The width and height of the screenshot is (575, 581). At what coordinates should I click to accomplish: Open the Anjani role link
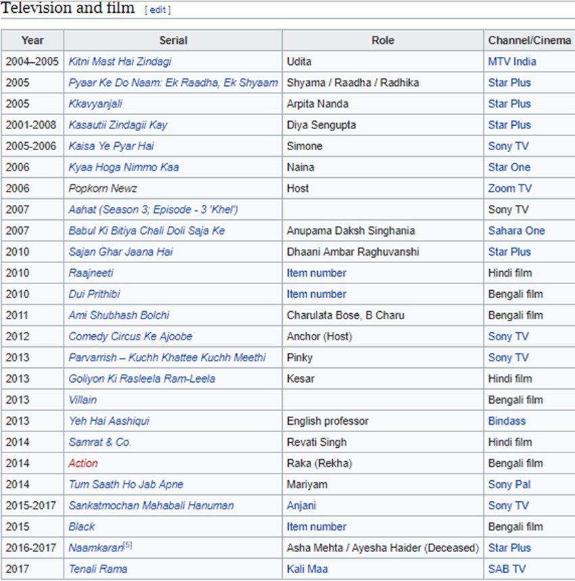coord(301,505)
